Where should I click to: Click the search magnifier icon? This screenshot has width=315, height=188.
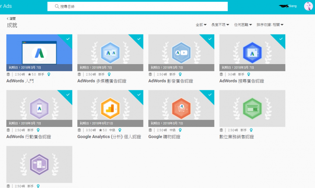point(57,7)
